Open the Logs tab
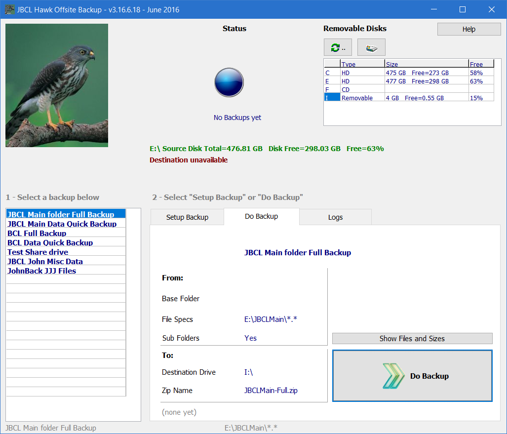Image resolution: width=507 pixels, height=434 pixels. (x=335, y=217)
